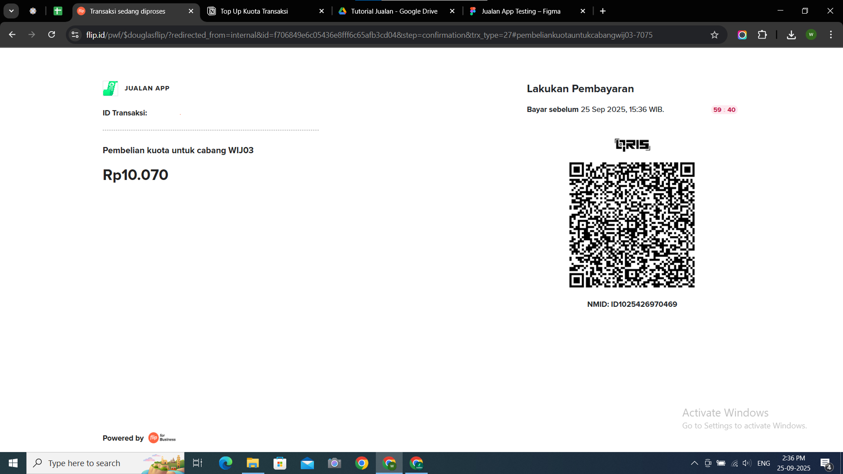Show hidden system tray icons

click(x=694, y=463)
